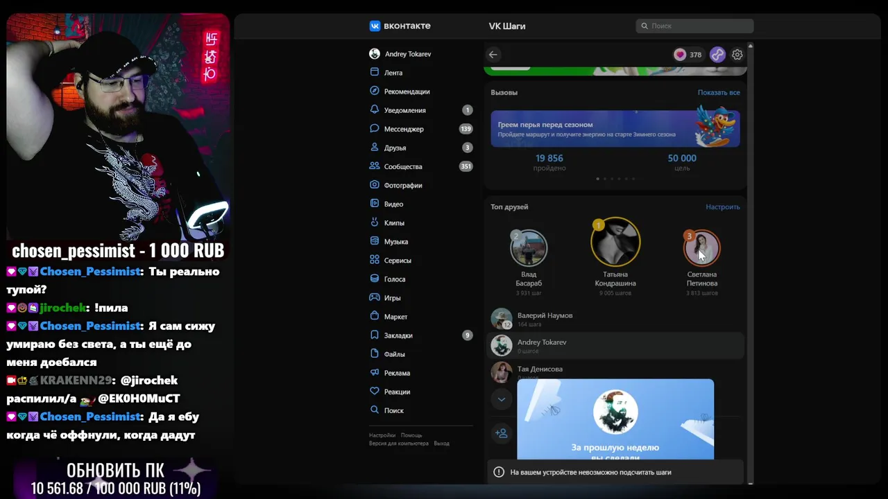Click the purple bone icon button
The width and height of the screenshot is (888, 499).
(x=717, y=54)
